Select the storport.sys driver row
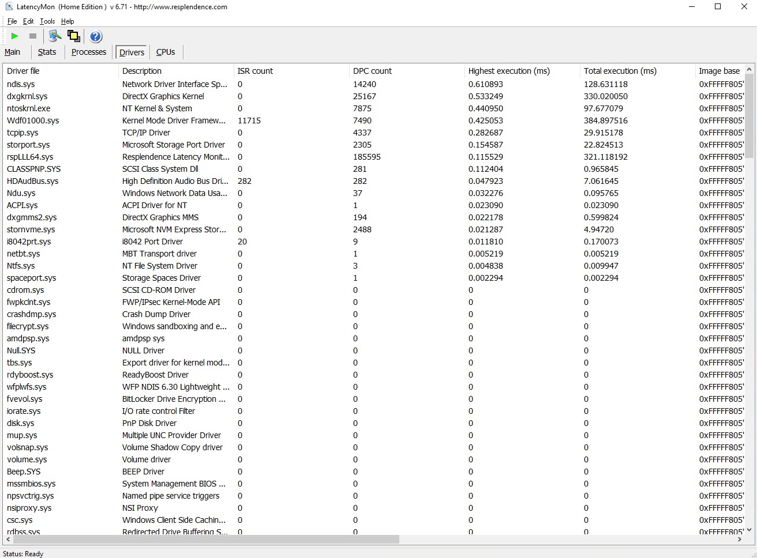Image resolution: width=757 pixels, height=558 pixels. tap(374, 145)
